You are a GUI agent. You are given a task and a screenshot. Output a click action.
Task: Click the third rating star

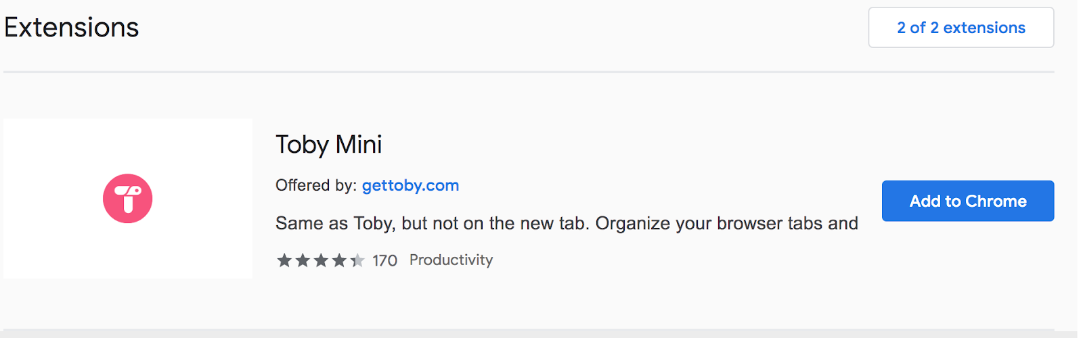click(x=321, y=260)
